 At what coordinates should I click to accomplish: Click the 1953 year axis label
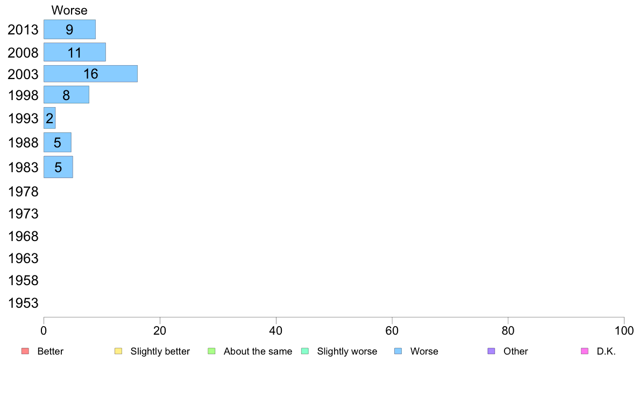pos(23,303)
